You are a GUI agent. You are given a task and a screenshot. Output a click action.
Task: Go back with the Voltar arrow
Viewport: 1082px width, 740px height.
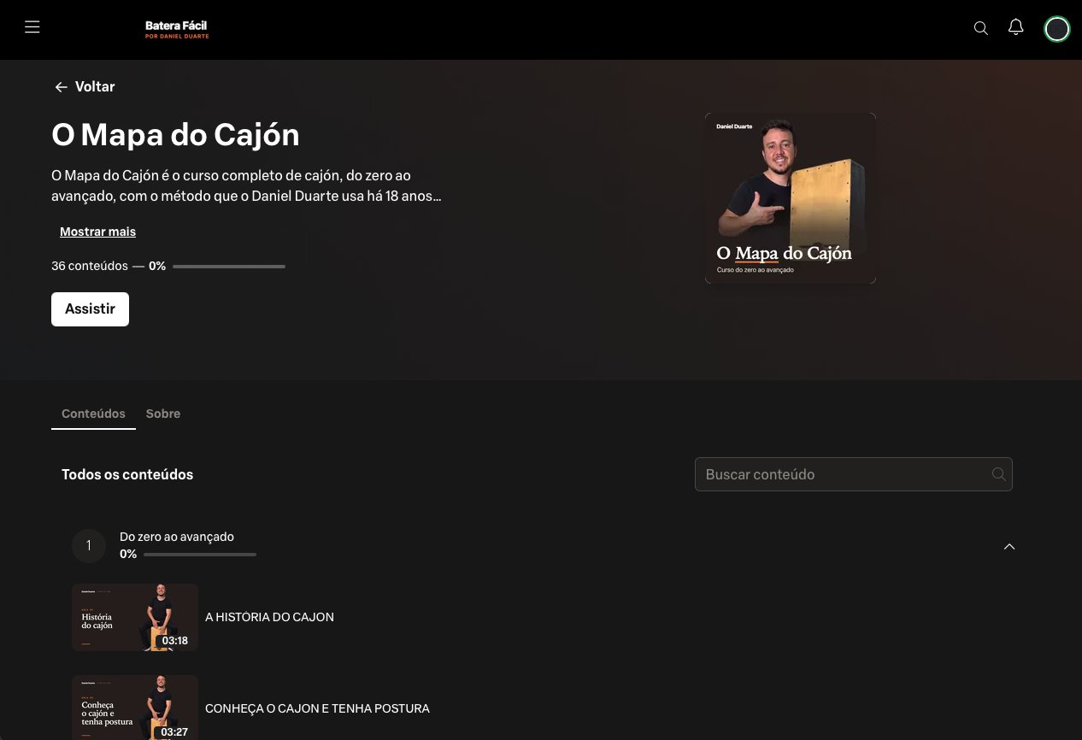[x=61, y=87]
